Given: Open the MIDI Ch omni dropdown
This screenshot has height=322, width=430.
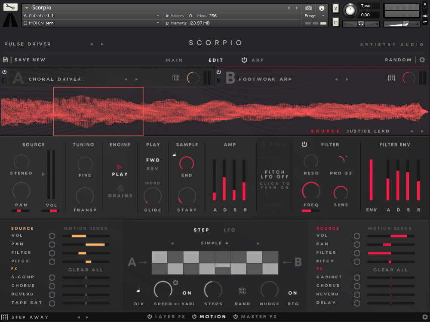Looking at the screenshot, I should pyautogui.click(x=157, y=23).
